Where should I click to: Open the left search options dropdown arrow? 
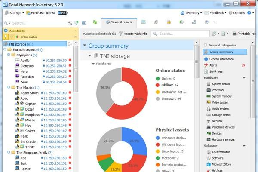(x=10, y=23)
